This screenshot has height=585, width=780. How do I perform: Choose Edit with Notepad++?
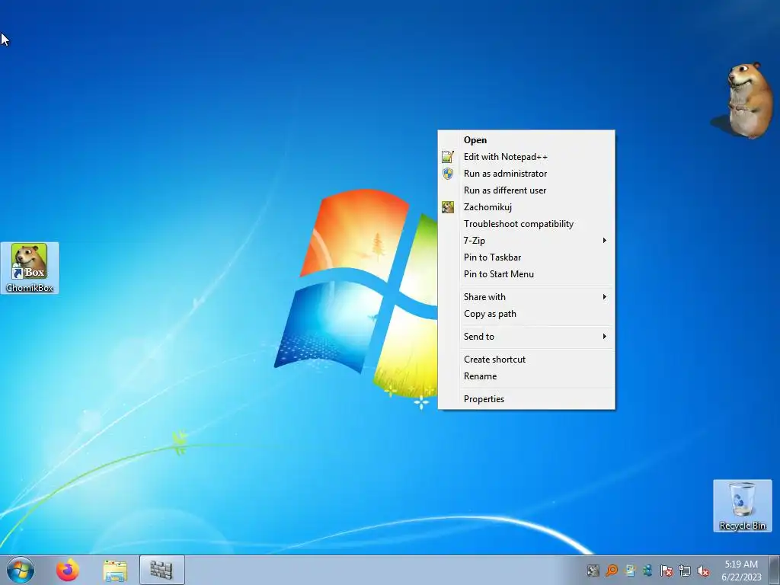(x=526, y=157)
